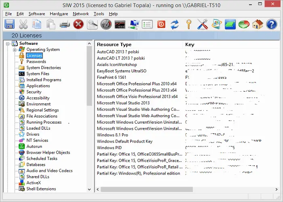Select ActiveX tree item
The height and width of the screenshot is (202, 283).
coord(34,183)
